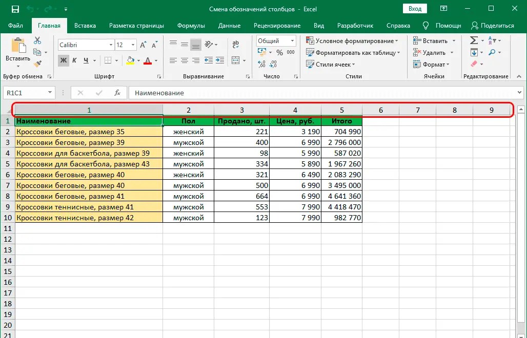This screenshot has height=338, width=527.
Task: Toggle wrap text in the Выравнивание group
Action: point(235,44)
